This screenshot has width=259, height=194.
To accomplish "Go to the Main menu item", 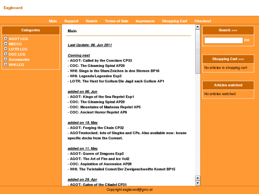I will point(53,21).
